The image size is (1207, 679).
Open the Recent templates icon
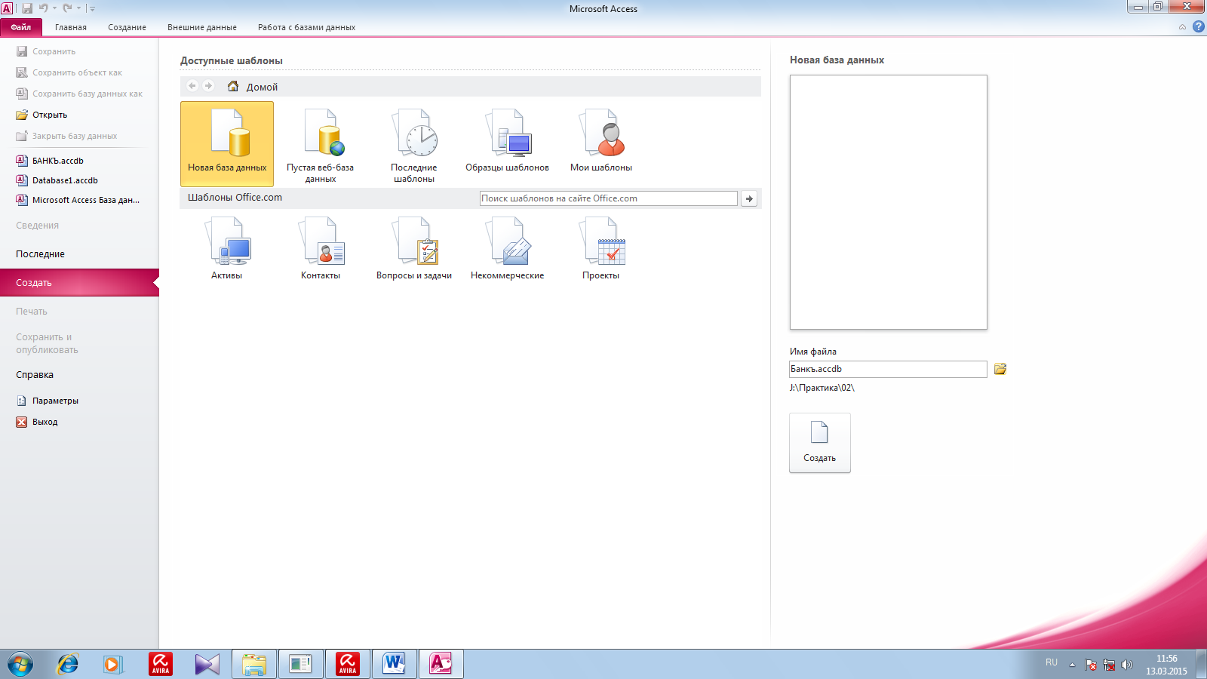[x=414, y=145]
